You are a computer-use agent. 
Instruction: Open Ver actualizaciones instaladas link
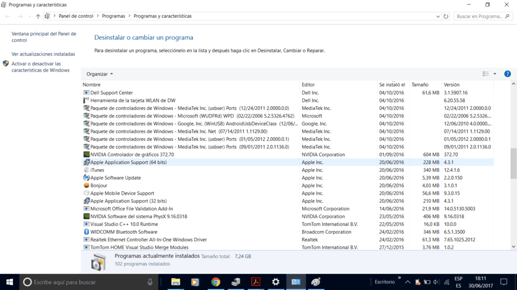43,54
